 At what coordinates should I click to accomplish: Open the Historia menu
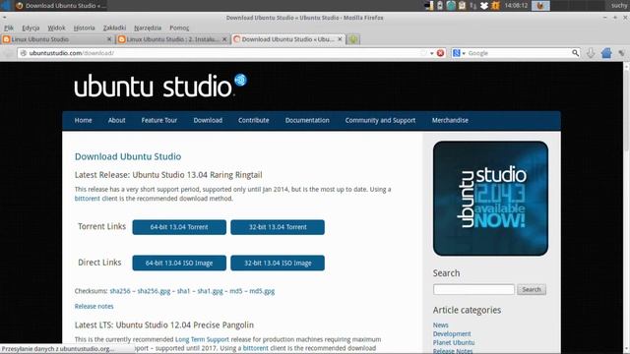coord(84,28)
